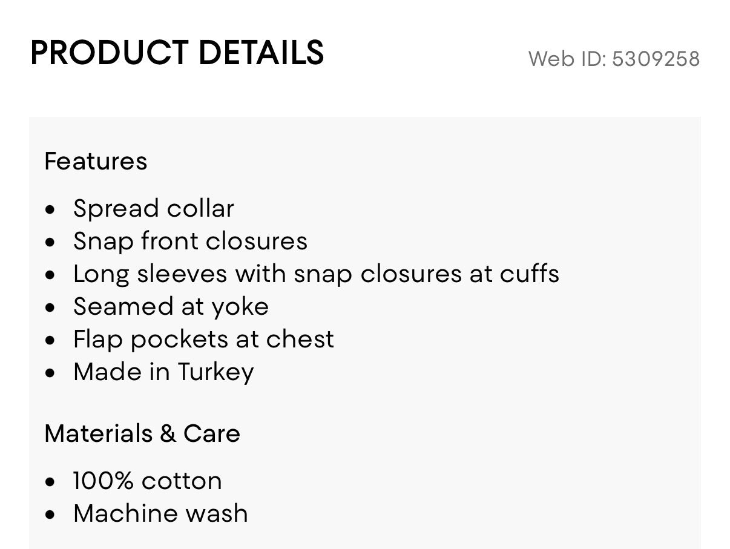Screen dimensions: 730x549
Task: Click the Spread collar list item
Action: click(x=154, y=209)
